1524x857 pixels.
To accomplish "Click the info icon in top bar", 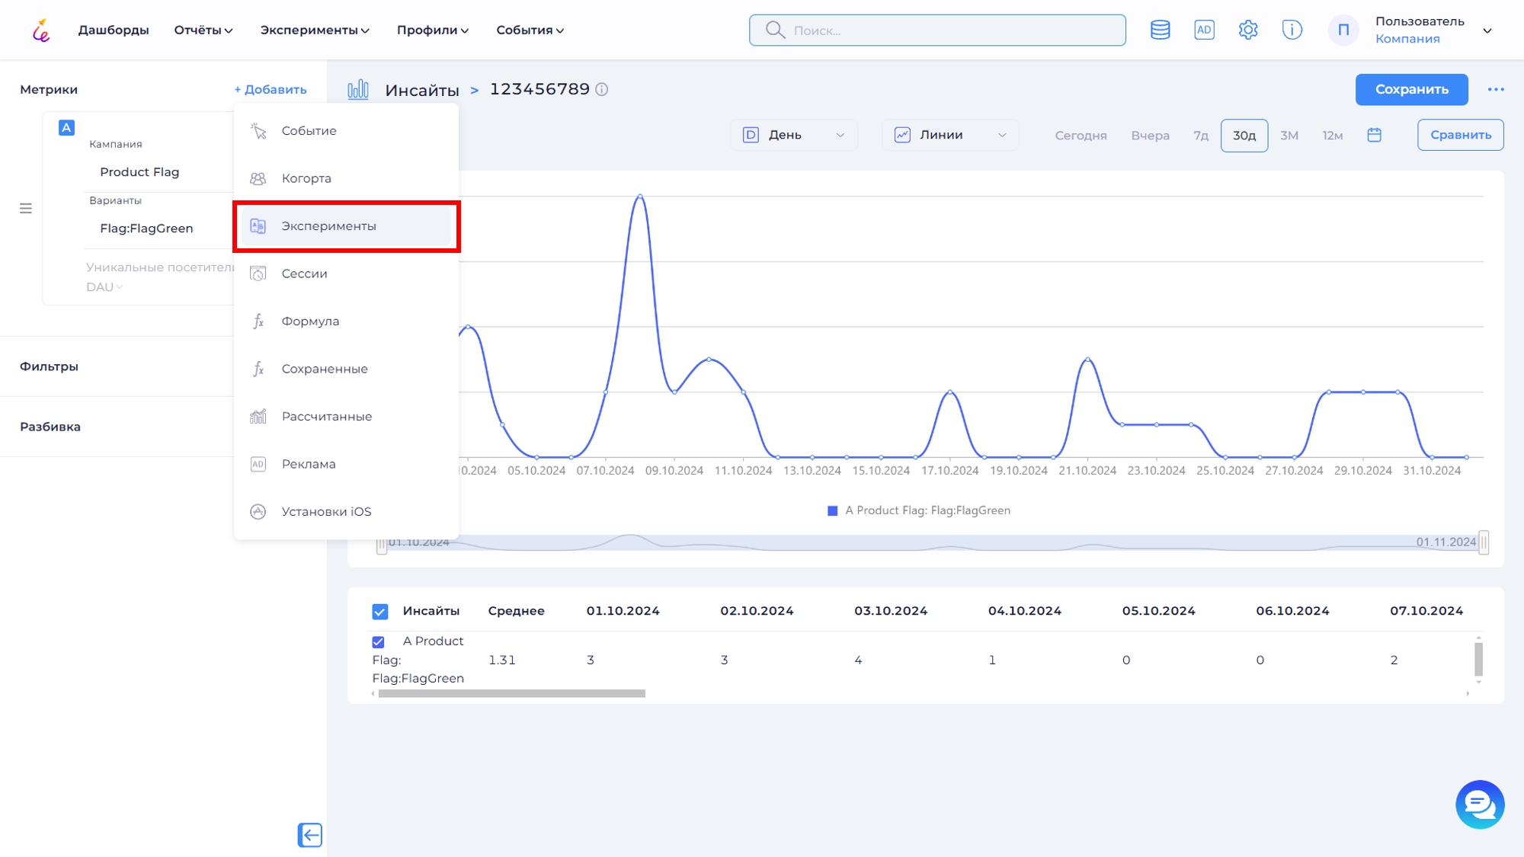I will (x=1292, y=30).
